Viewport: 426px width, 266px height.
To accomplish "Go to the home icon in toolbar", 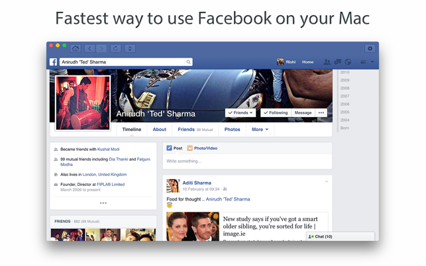I will click(76, 48).
